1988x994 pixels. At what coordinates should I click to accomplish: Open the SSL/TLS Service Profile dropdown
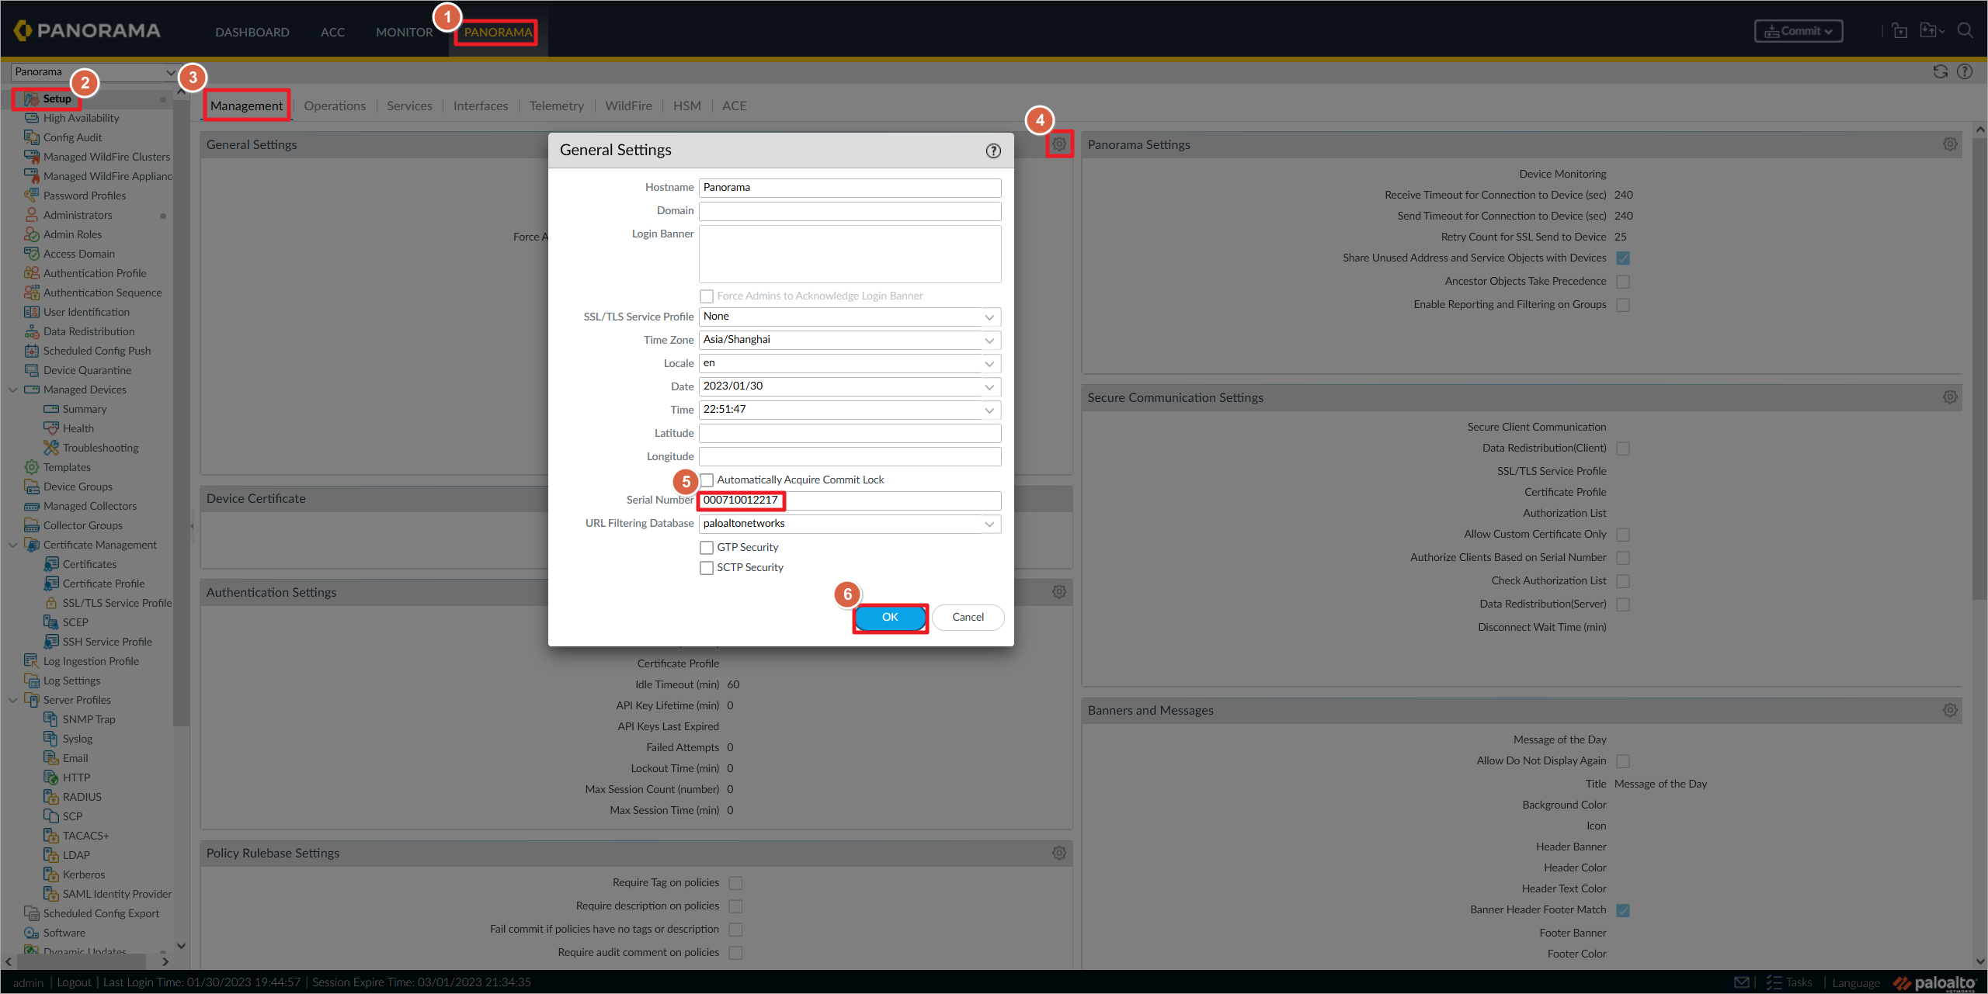click(989, 317)
